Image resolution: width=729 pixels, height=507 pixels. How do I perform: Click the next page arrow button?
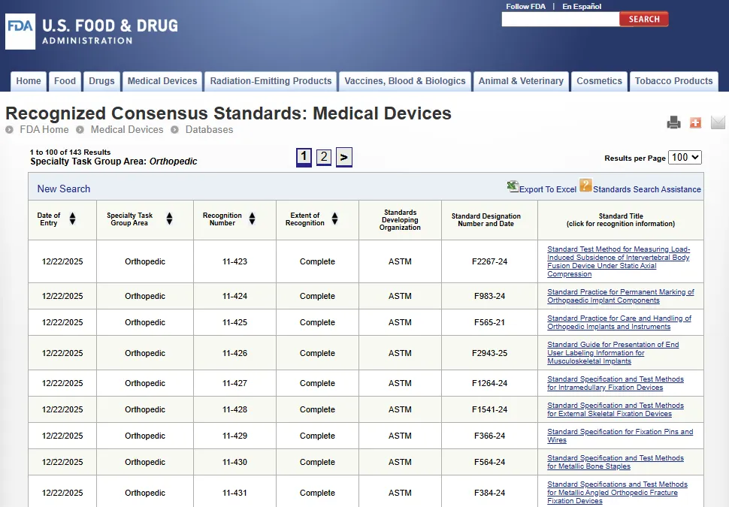coord(343,157)
